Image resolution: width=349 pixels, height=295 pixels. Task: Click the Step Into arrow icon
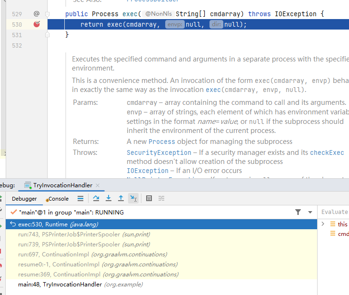[109, 199]
